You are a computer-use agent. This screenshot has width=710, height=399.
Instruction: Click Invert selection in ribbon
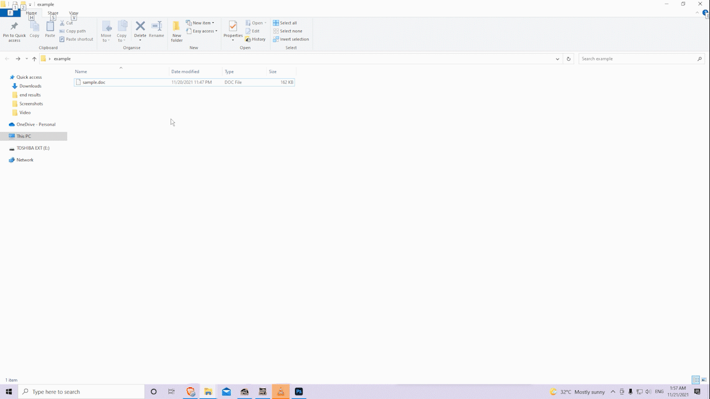291,39
